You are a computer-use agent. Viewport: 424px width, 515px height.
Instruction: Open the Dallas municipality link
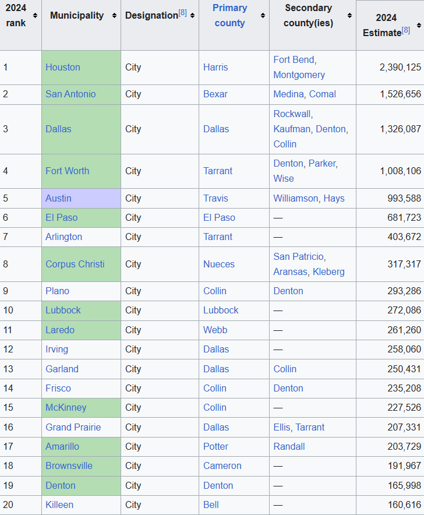pos(58,129)
